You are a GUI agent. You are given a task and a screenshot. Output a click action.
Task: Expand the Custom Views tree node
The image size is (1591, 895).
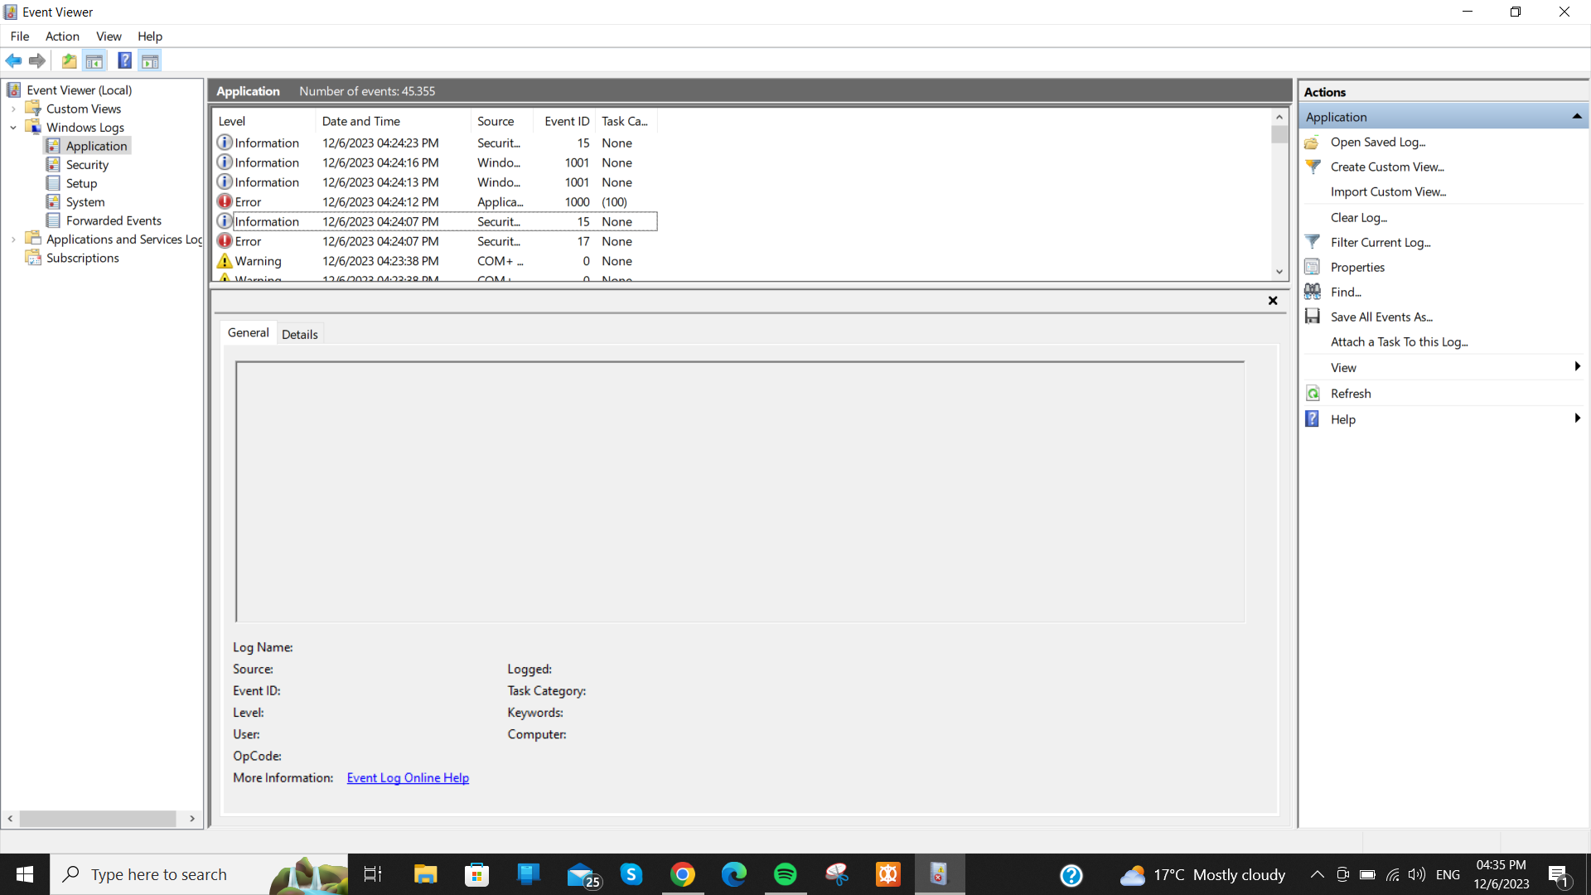click(x=13, y=109)
